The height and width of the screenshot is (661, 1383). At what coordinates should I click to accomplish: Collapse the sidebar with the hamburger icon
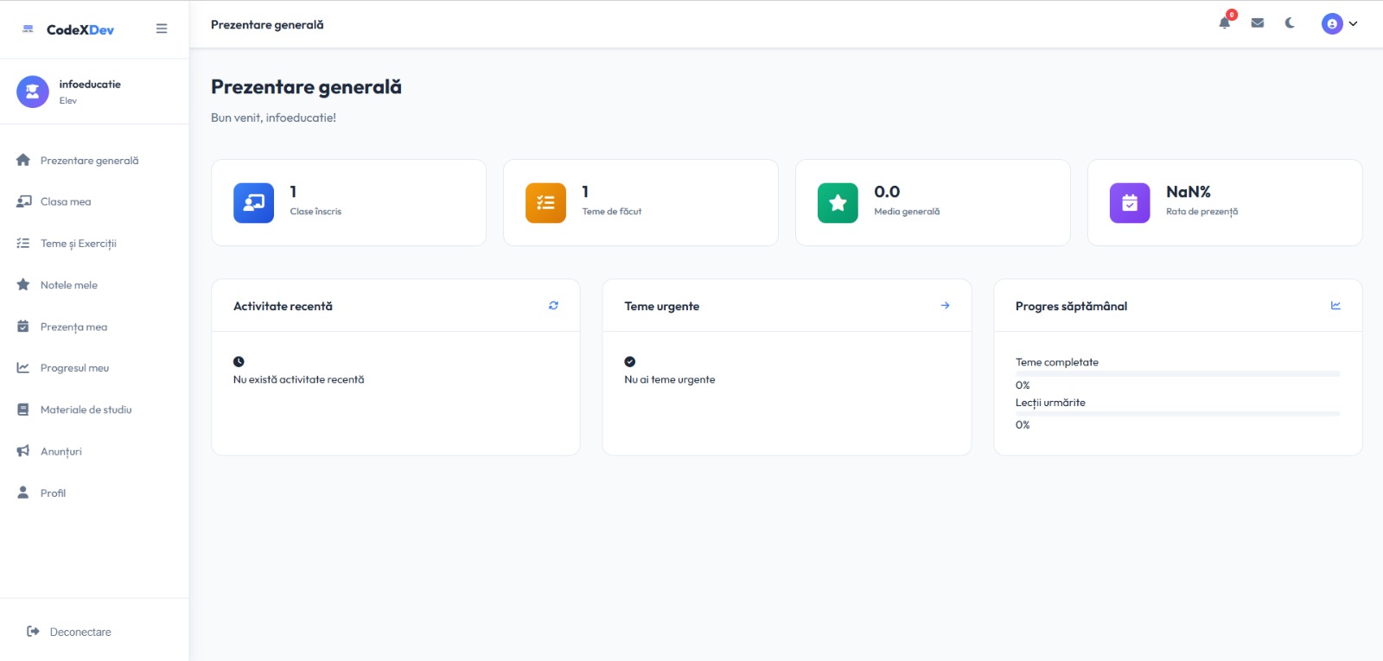(x=162, y=29)
